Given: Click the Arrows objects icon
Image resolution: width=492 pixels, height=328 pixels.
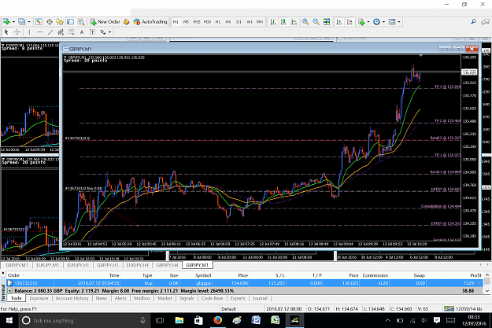Looking at the screenshot, I should click(x=103, y=32).
